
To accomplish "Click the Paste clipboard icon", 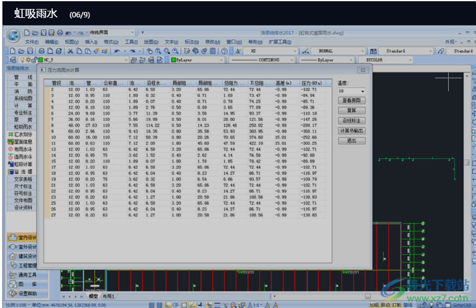I will [88, 51].
